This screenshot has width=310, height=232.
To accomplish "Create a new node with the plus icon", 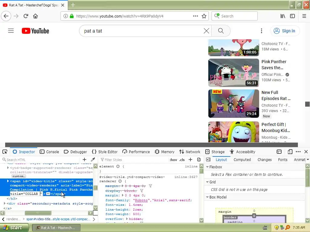I will (x=84, y=159).
